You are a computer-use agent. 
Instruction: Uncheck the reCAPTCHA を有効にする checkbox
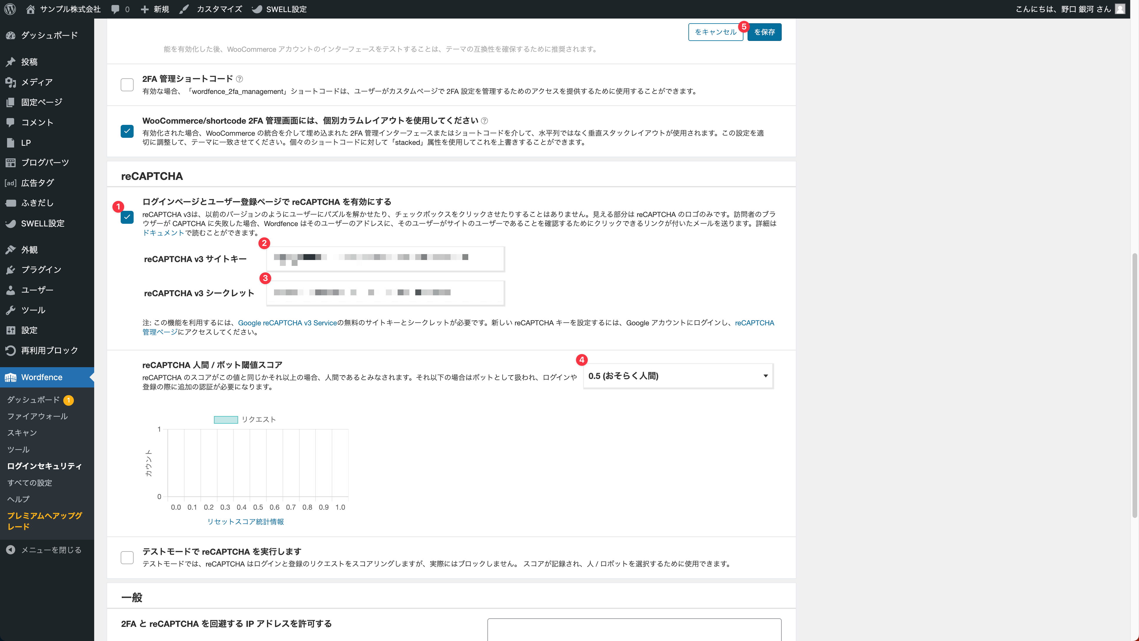(127, 217)
